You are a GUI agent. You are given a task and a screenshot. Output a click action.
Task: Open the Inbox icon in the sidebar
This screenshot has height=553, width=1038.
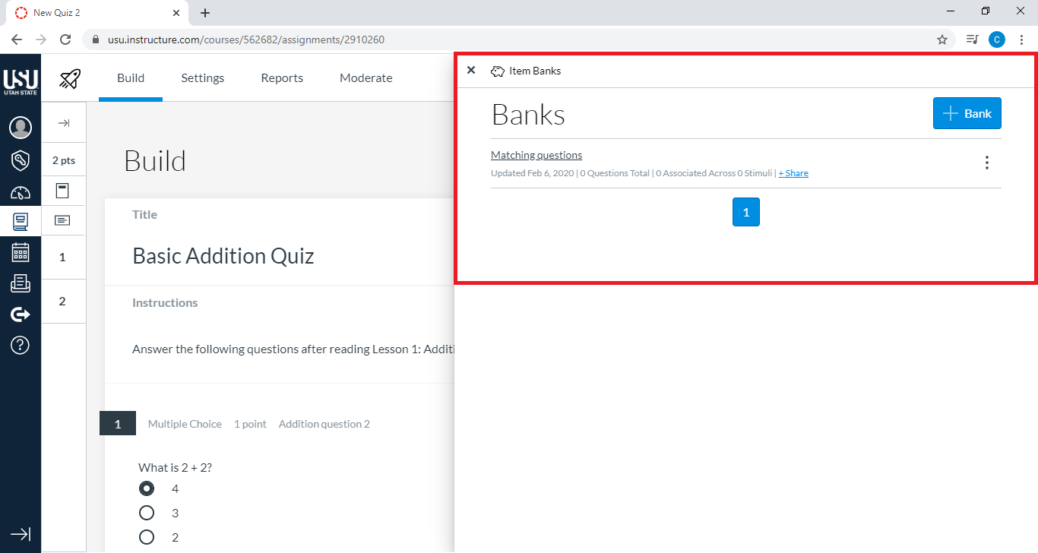tap(21, 283)
